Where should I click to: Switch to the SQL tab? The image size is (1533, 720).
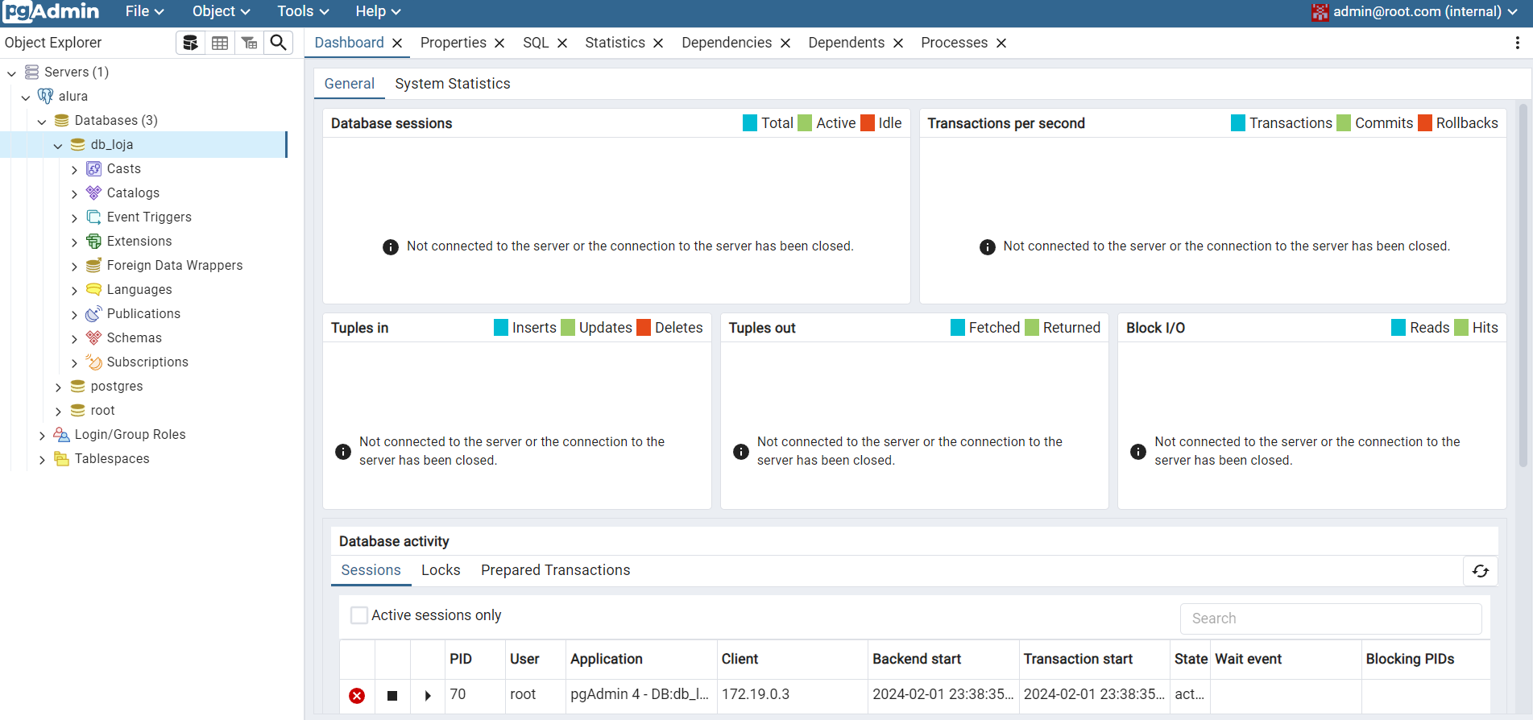[536, 43]
